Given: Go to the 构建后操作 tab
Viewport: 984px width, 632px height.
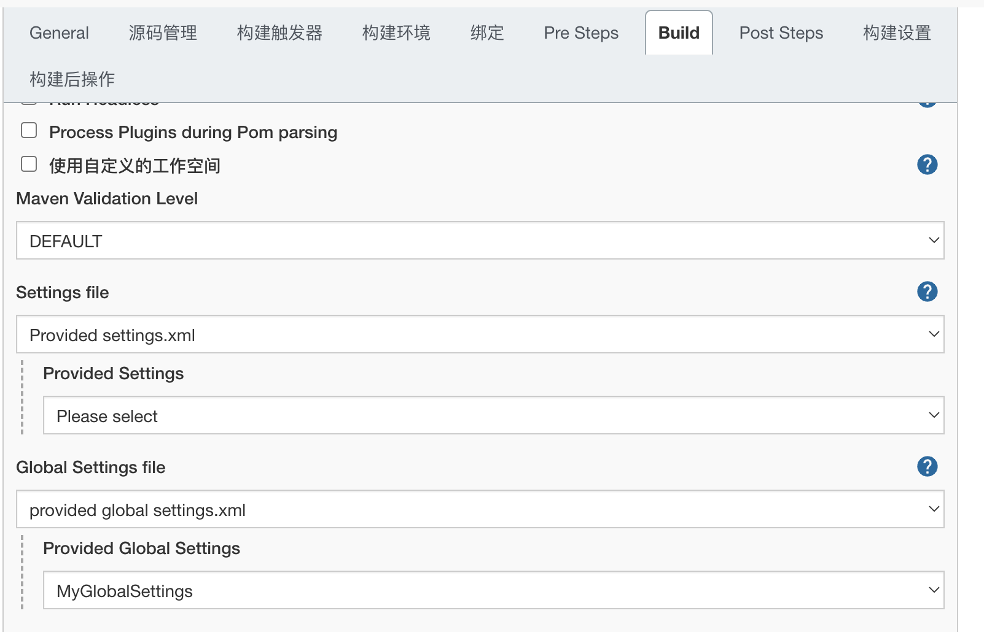Looking at the screenshot, I should (x=72, y=79).
